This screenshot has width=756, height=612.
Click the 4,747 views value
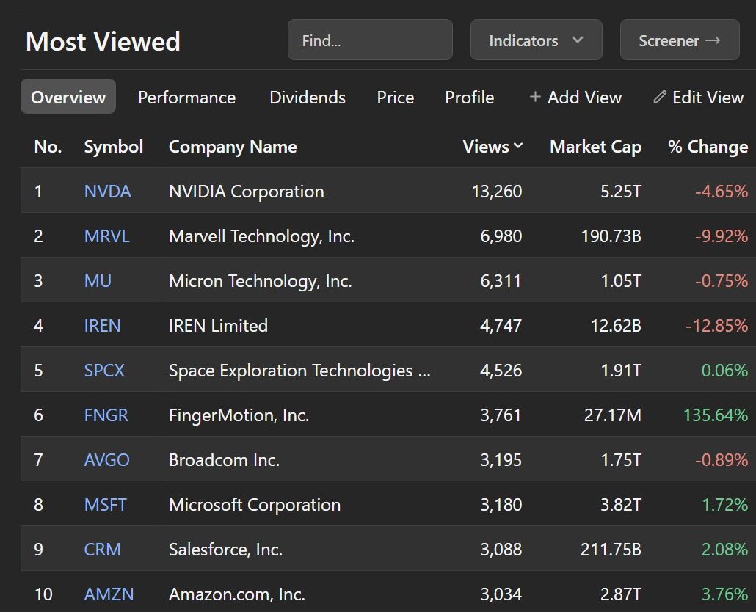[501, 327]
